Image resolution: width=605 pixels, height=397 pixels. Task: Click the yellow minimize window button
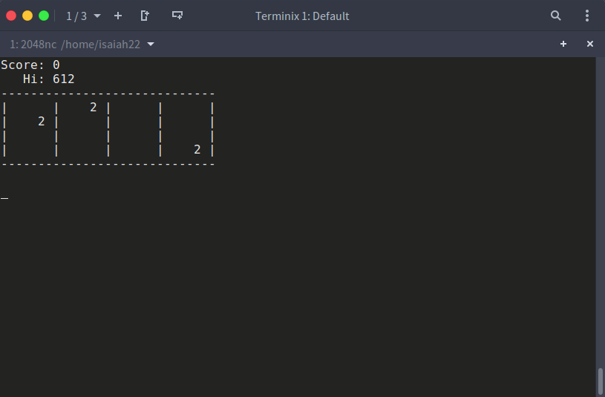coord(27,16)
